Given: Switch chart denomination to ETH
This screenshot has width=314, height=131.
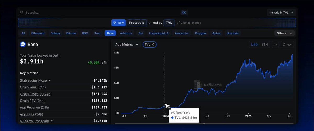Looking at the screenshot, I should click(265, 45).
